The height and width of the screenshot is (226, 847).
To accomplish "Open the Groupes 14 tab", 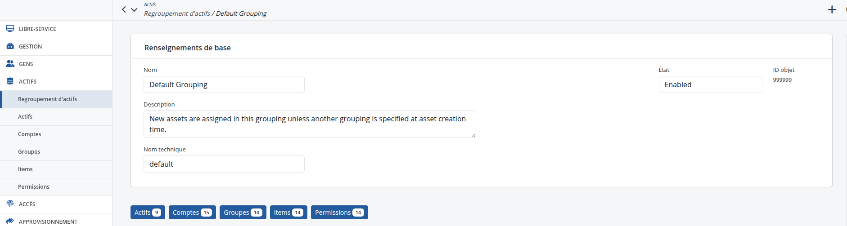I will pyautogui.click(x=243, y=213).
